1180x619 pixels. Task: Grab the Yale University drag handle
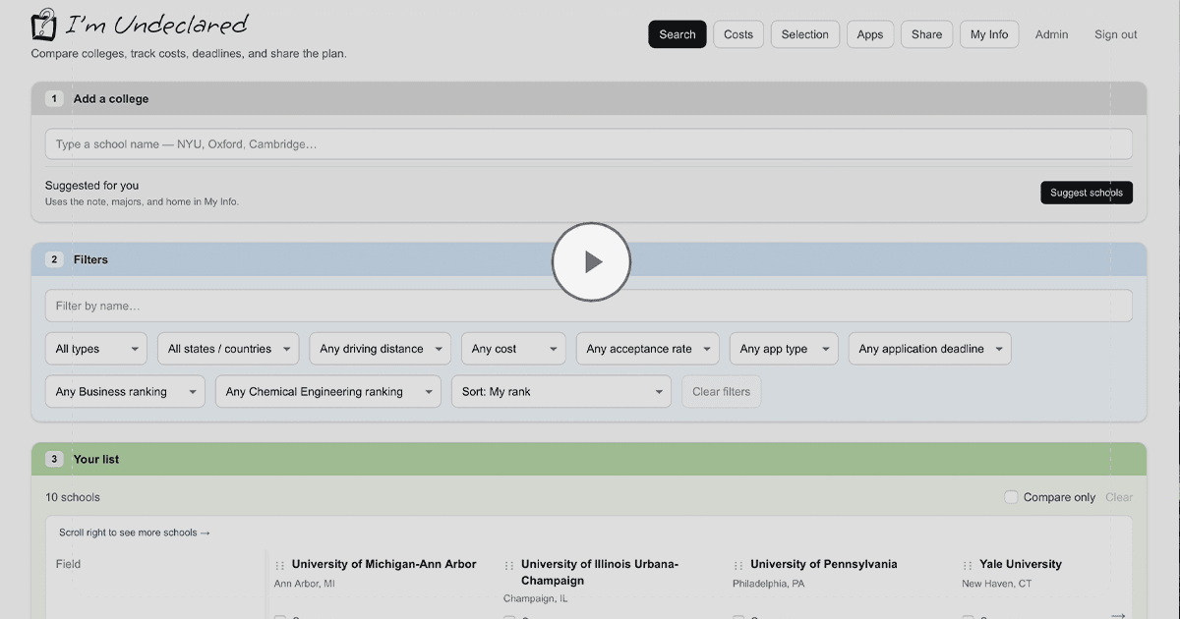click(968, 566)
